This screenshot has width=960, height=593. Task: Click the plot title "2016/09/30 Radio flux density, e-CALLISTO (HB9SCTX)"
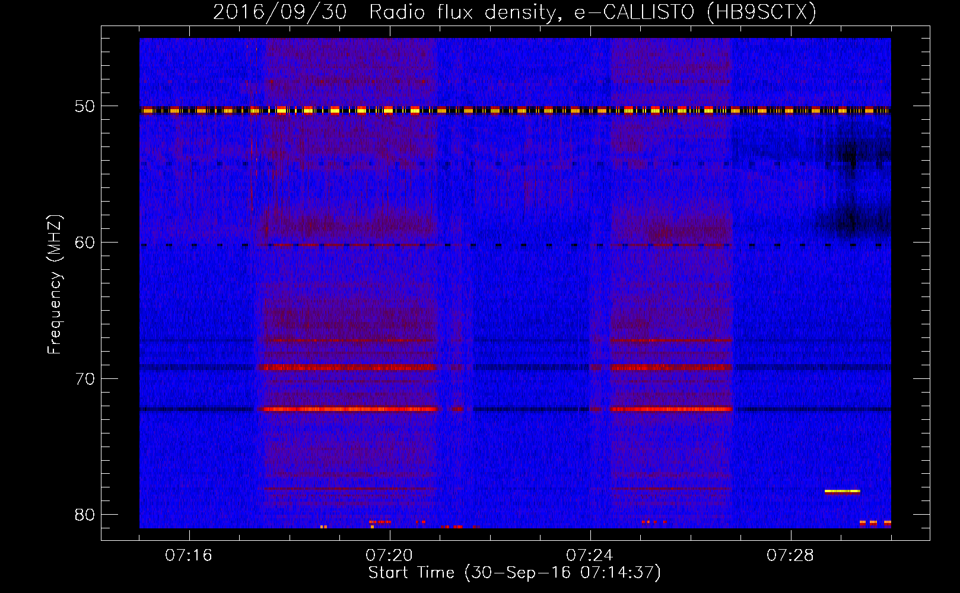point(514,12)
